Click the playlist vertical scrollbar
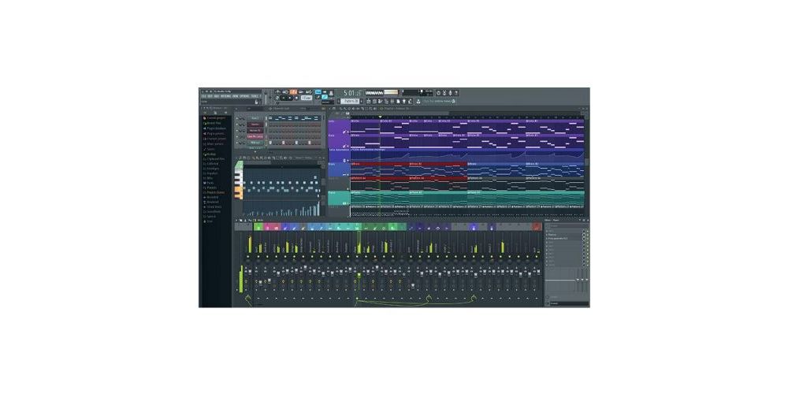This screenshot has height=394, width=788. click(586, 161)
